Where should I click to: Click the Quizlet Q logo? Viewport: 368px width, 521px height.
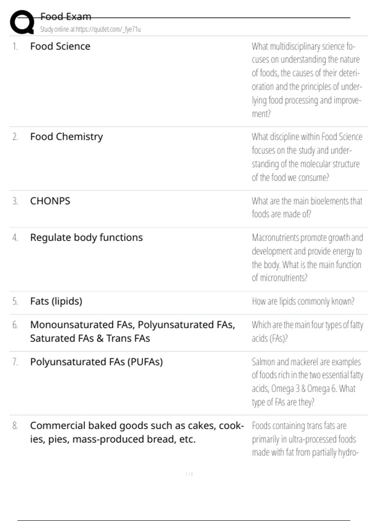pyautogui.click(x=22, y=22)
